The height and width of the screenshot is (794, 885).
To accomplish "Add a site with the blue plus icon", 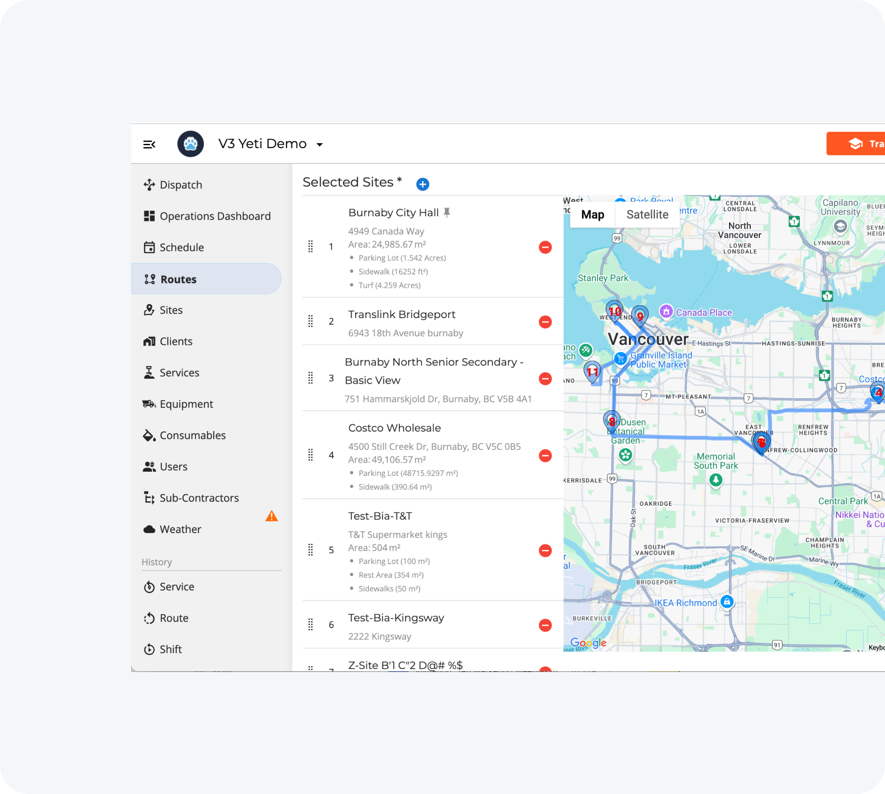I will click(423, 184).
